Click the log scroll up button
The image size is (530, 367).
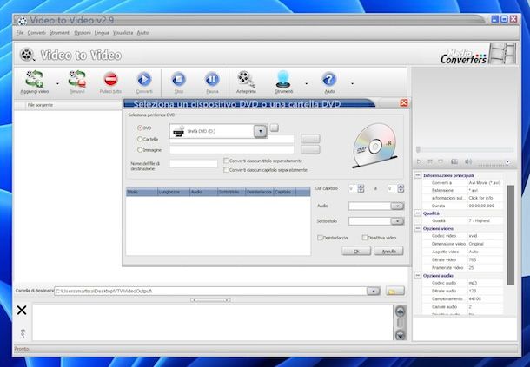point(400,311)
